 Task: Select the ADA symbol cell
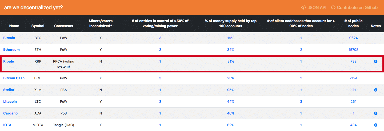point(38,113)
